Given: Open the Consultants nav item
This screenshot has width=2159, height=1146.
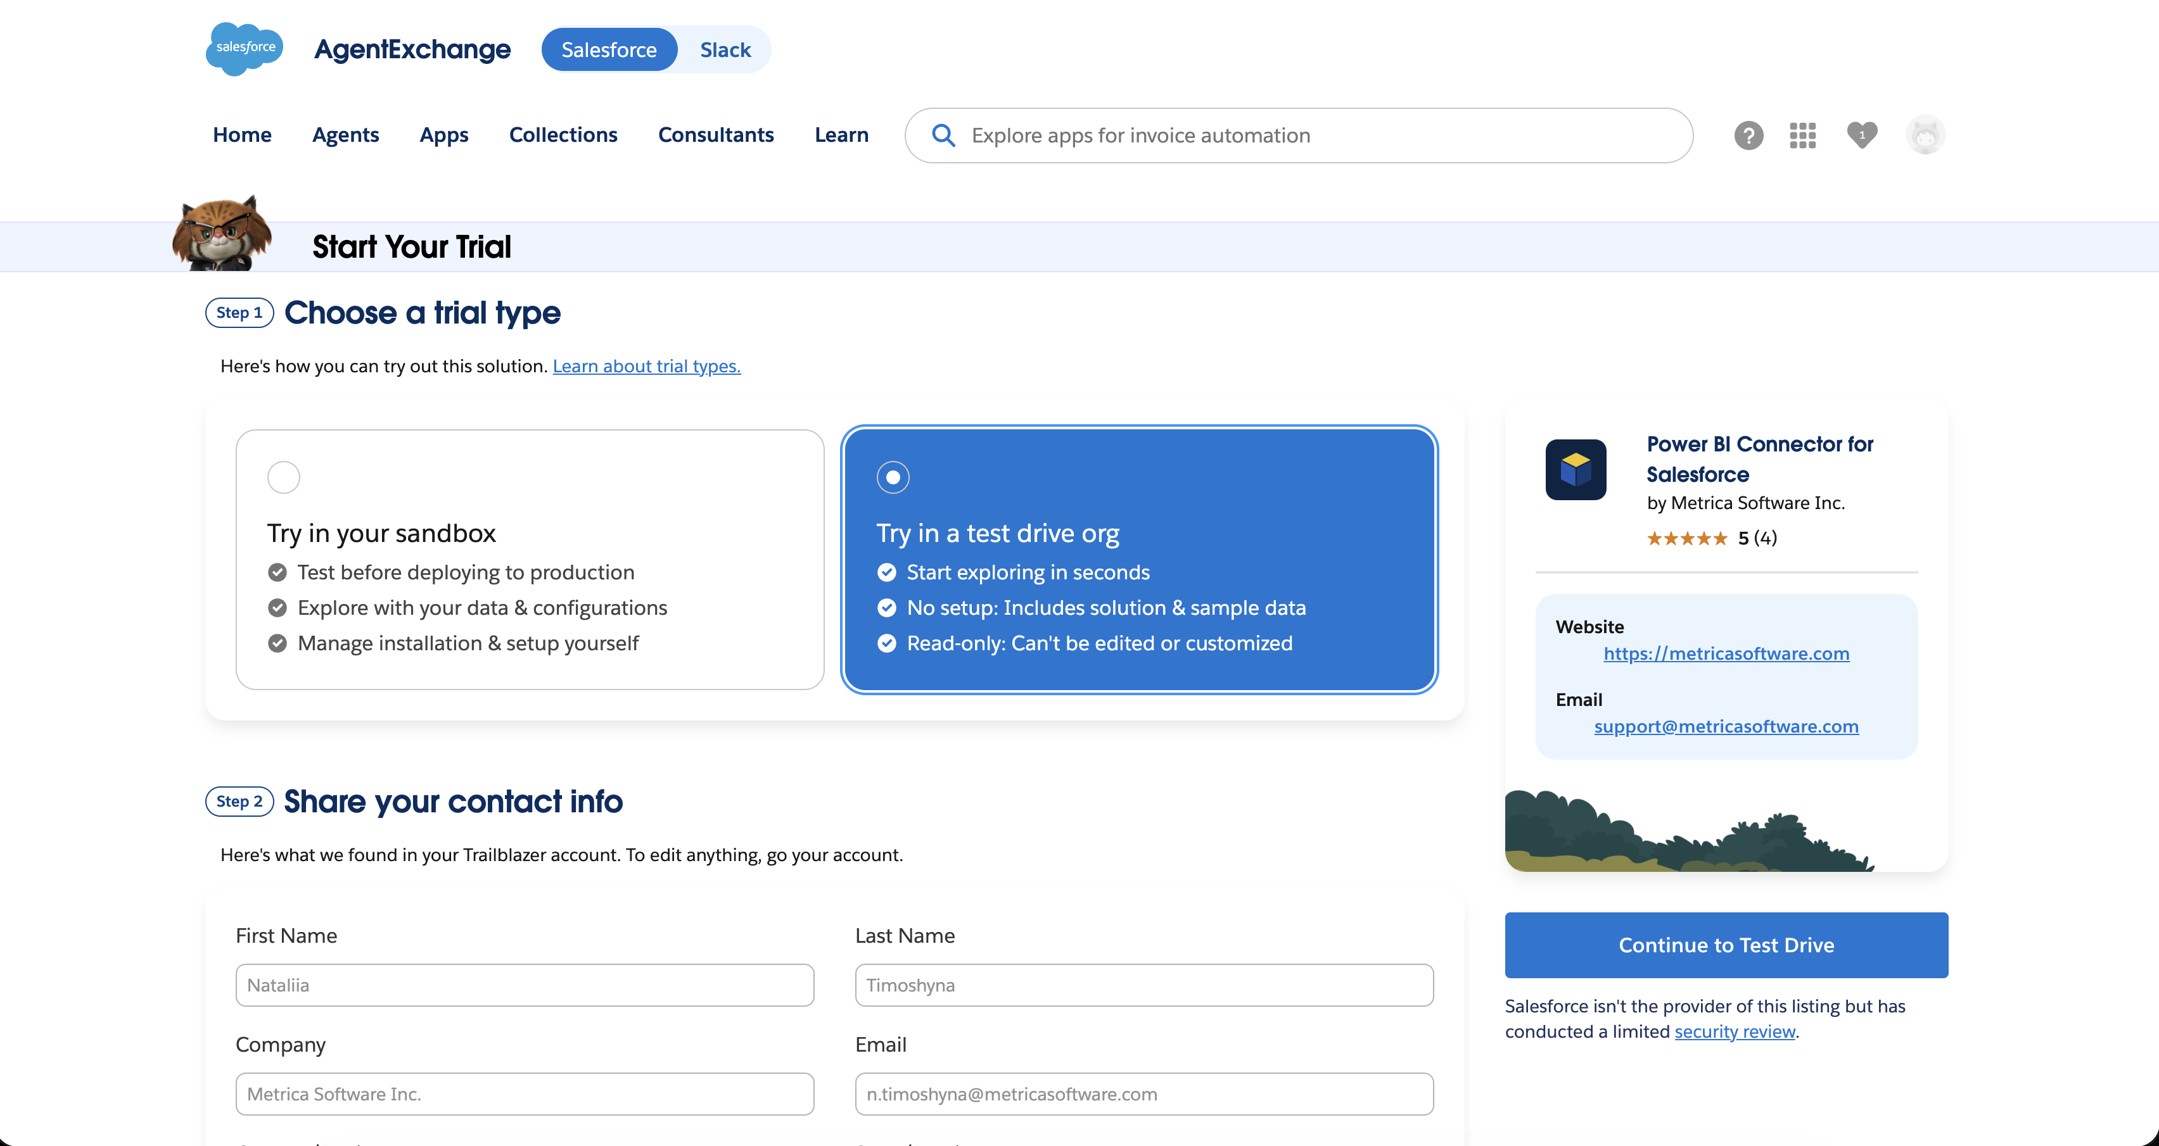Looking at the screenshot, I should 716,135.
